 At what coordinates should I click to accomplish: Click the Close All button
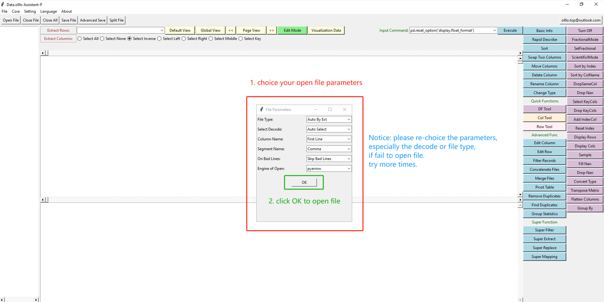coord(50,20)
